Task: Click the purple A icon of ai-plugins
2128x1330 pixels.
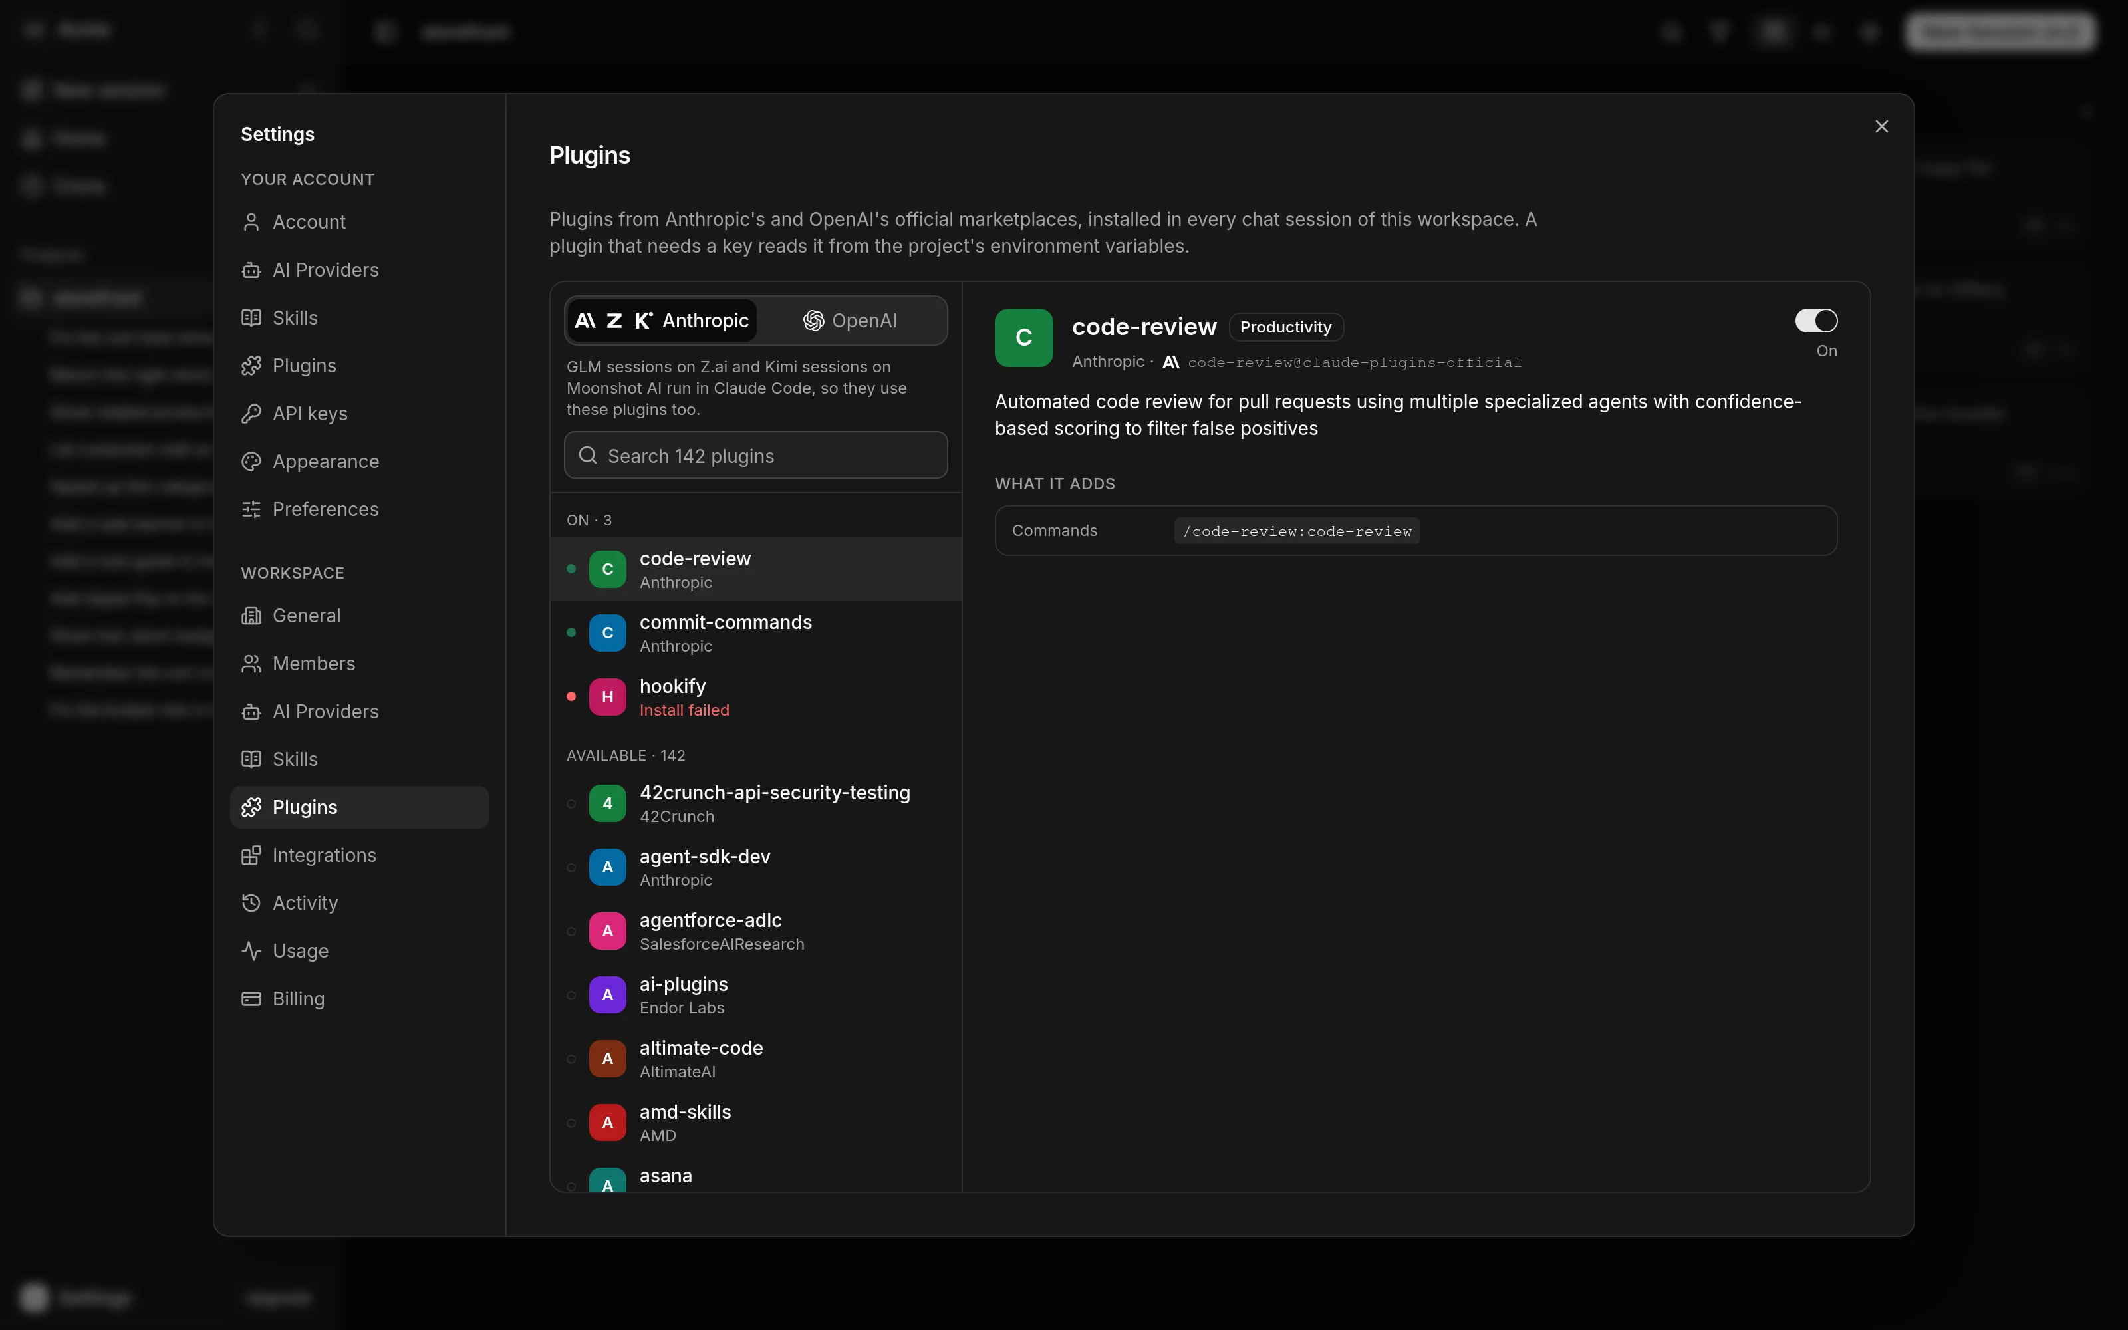Action: tap(606, 995)
